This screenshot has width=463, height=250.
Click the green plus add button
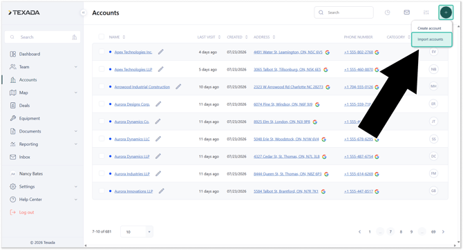446,12
